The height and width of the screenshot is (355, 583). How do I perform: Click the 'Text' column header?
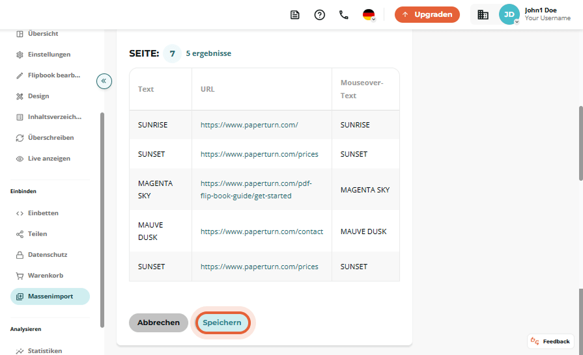coord(146,89)
